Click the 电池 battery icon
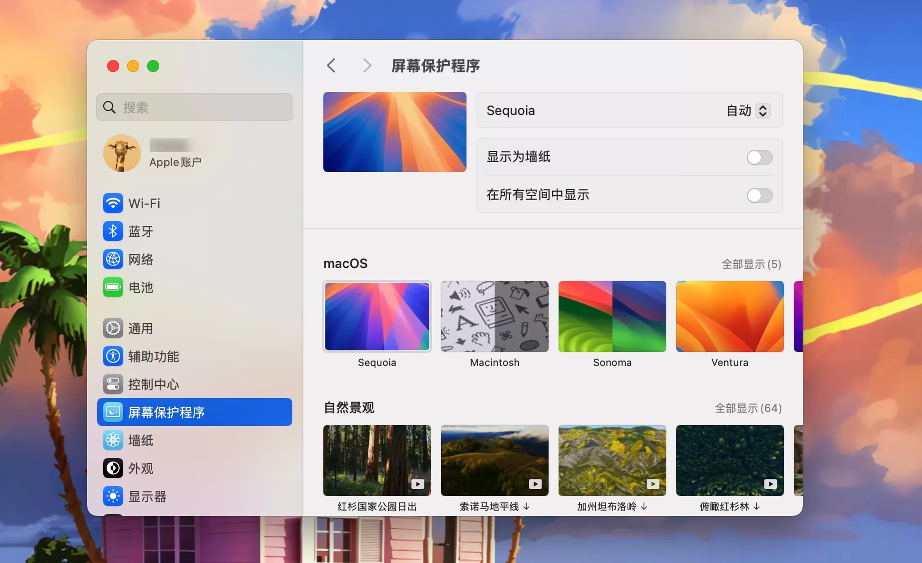Image resolution: width=922 pixels, height=563 pixels. point(113,287)
